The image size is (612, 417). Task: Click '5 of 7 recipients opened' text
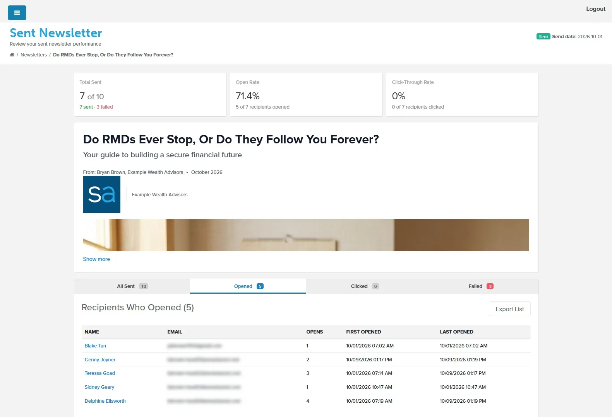coord(262,107)
